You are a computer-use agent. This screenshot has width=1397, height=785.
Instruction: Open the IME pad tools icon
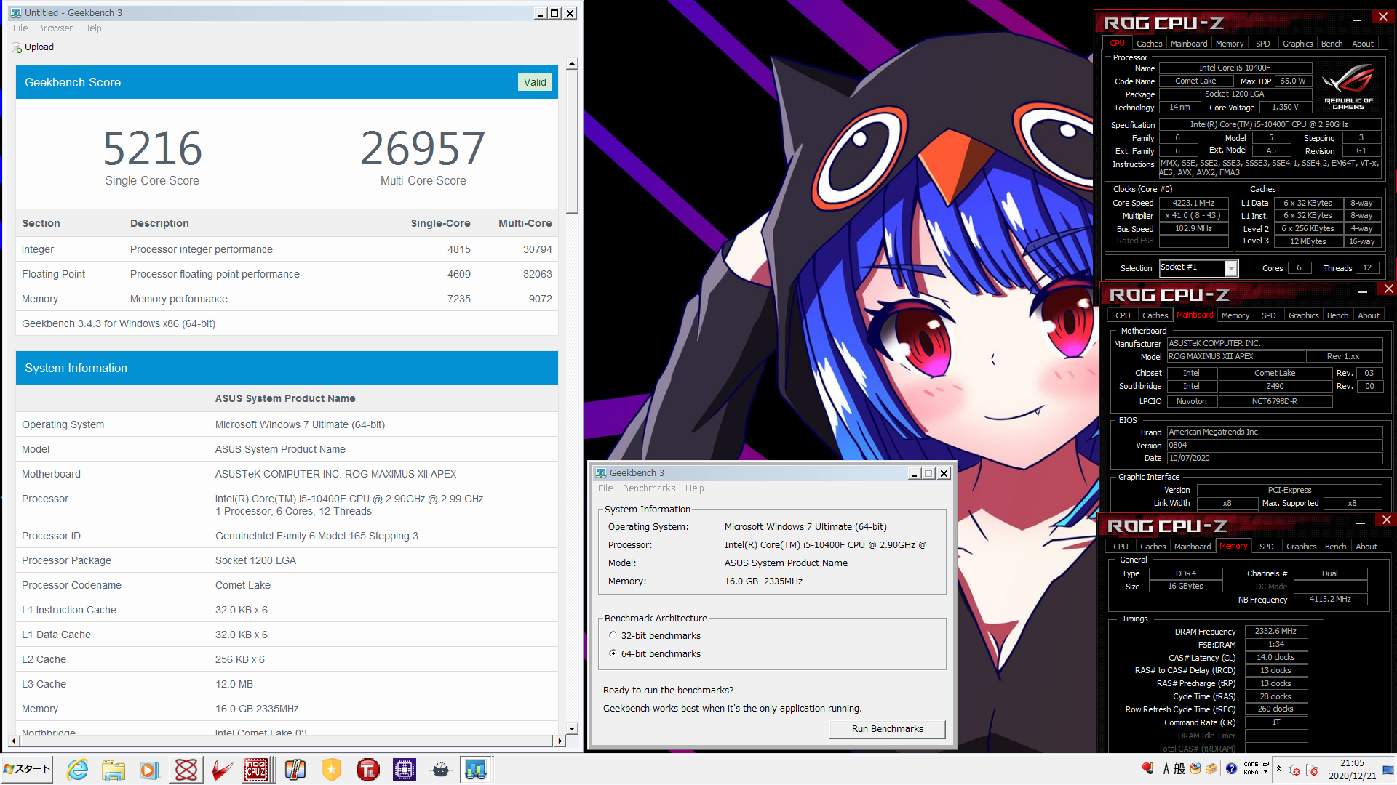[x=1195, y=768]
